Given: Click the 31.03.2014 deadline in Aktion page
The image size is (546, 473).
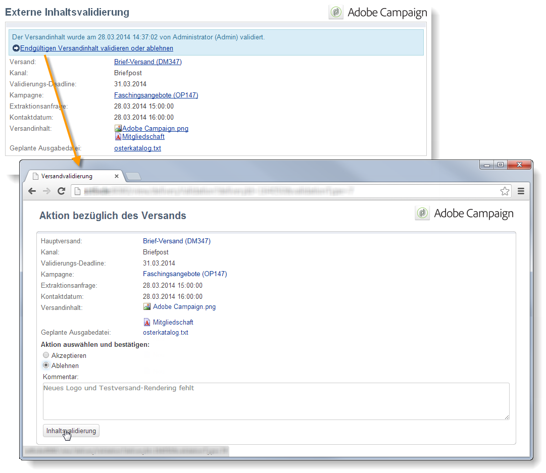Looking at the screenshot, I should tap(159, 263).
